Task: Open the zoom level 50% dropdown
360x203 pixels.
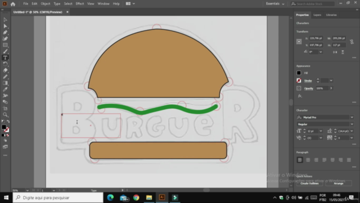Action: 28,191
